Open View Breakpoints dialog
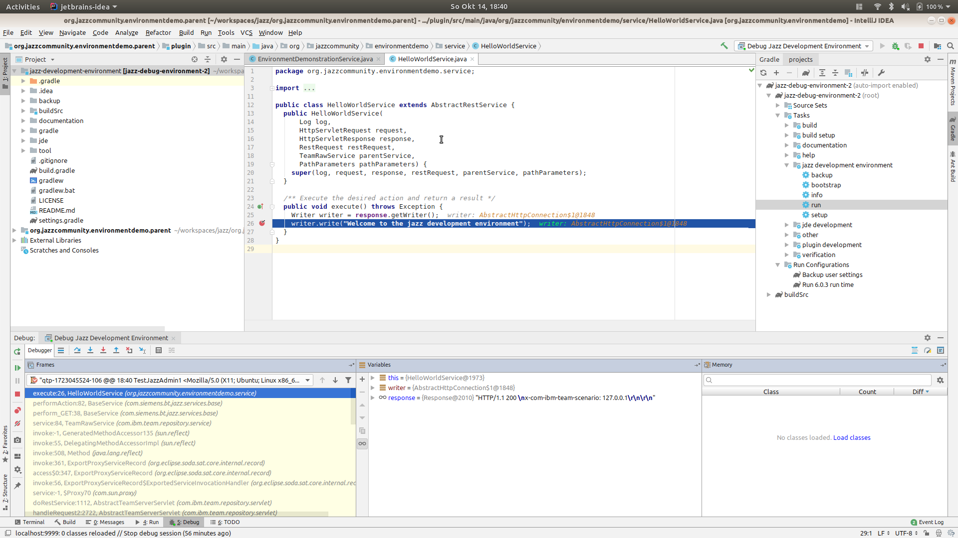The width and height of the screenshot is (958, 538). click(x=17, y=410)
